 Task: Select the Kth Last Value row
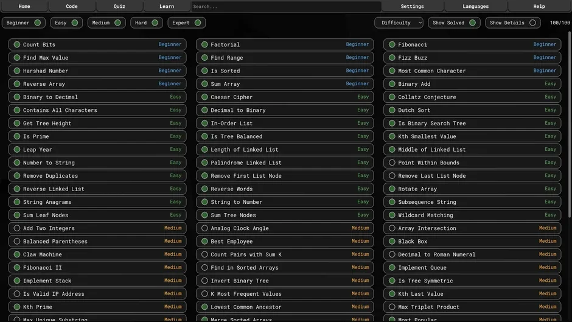point(472,294)
